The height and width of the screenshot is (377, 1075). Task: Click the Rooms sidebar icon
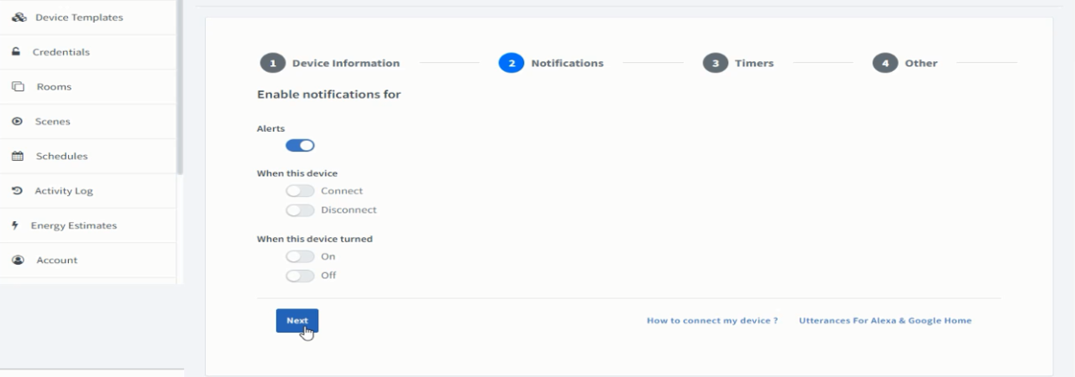(x=18, y=87)
